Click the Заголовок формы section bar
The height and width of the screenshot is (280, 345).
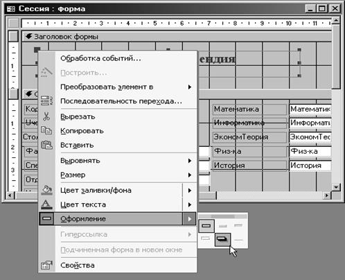(x=177, y=37)
